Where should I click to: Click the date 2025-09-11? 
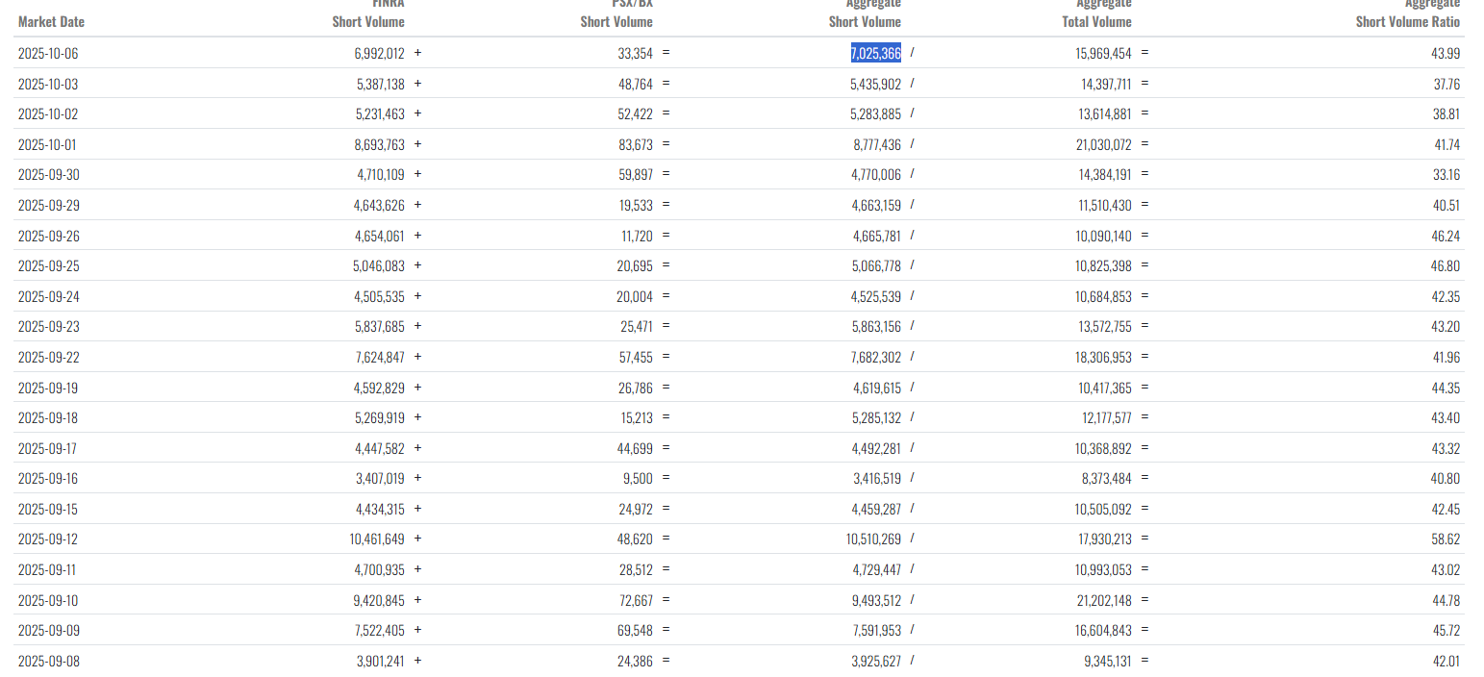[48, 570]
